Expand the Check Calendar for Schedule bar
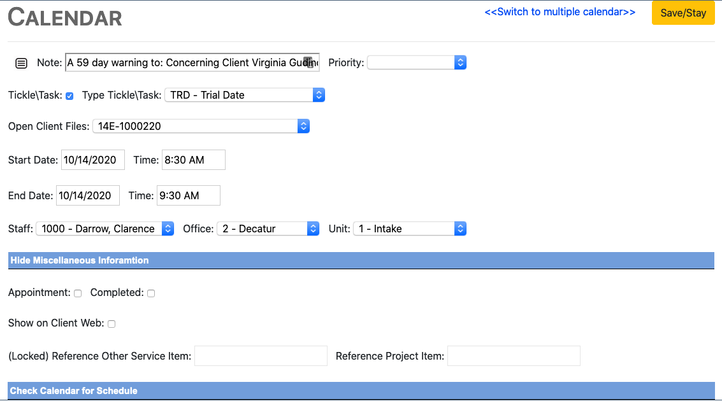The image size is (722, 401). coord(74,391)
